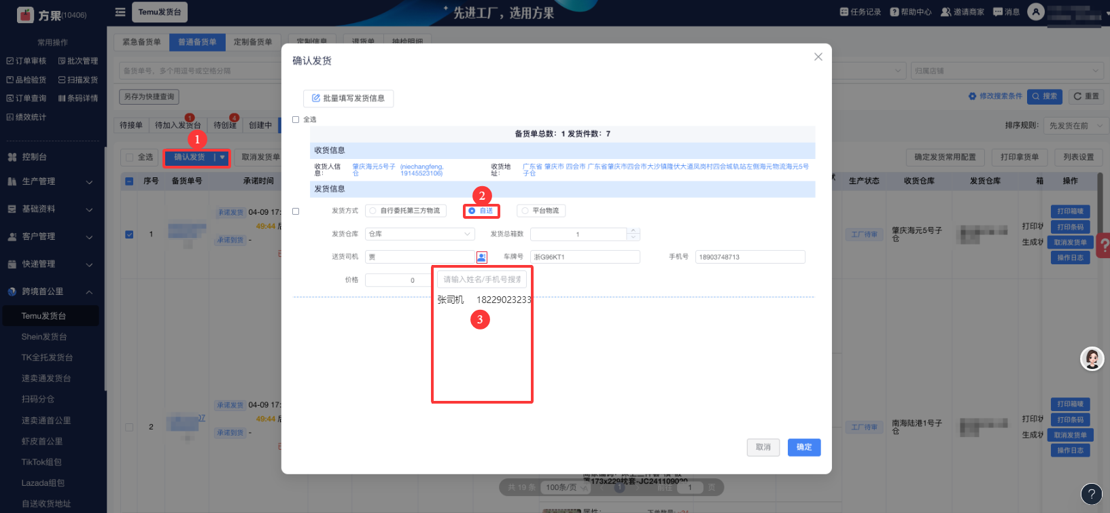The width and height of the screenshot is (1110, 513).
Task: Open the 归属店铺 dropdown
Action: point(1007,71)
